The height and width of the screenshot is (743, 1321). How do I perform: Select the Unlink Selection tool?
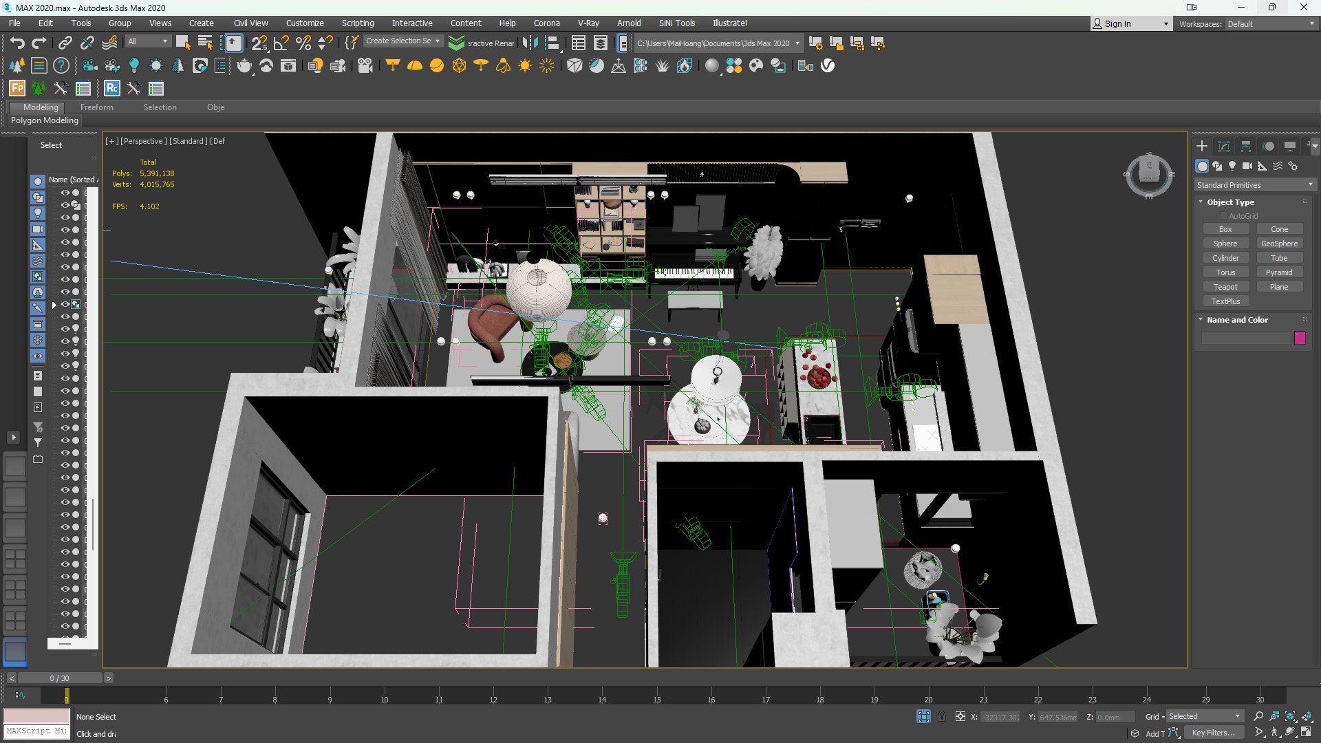point(87,43)
